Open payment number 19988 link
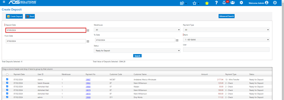This screenshot has height=100, width=284. tap(88, 97)
